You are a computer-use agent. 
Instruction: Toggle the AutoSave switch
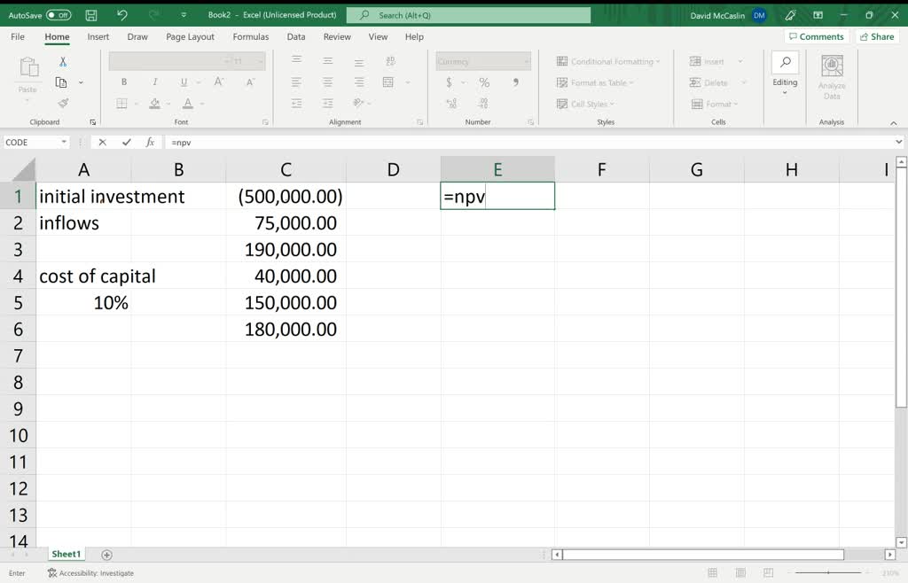click(x=59, y=15)
